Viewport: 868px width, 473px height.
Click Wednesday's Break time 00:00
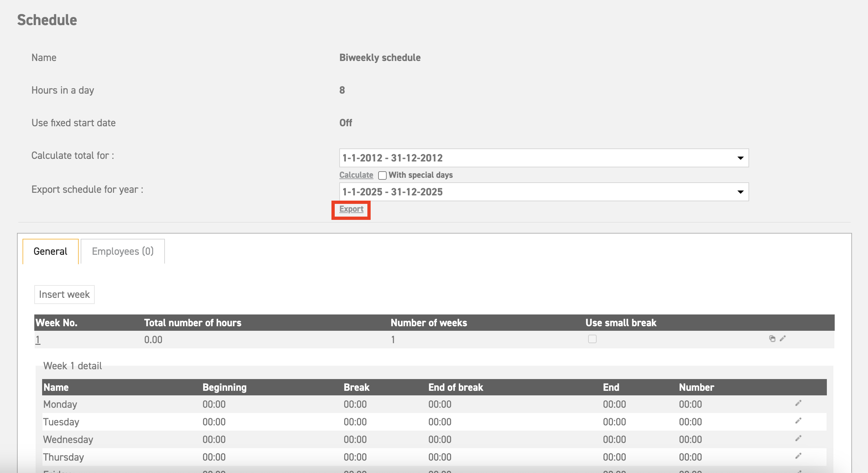tap(355, 439)
